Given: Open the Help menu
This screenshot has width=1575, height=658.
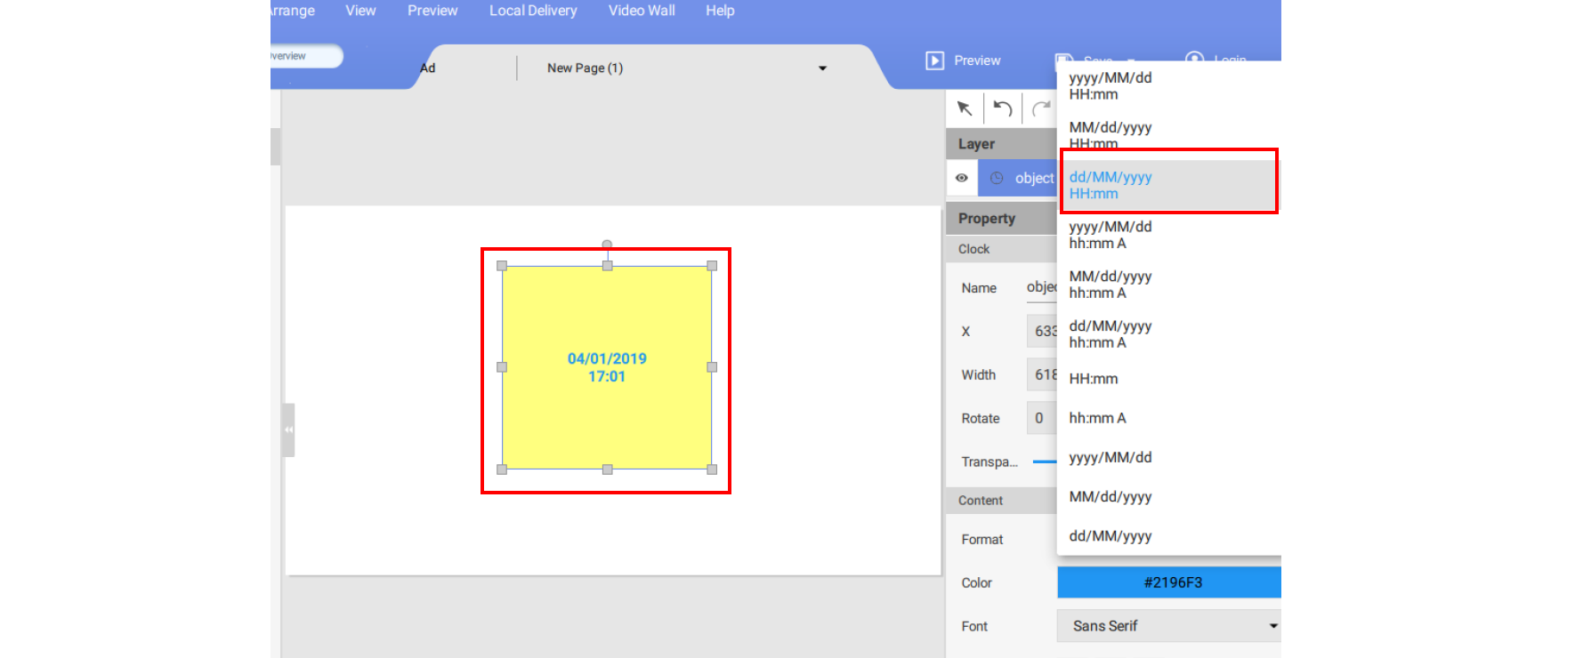Looking at the screenshot, I should click(x=720, y=11).
